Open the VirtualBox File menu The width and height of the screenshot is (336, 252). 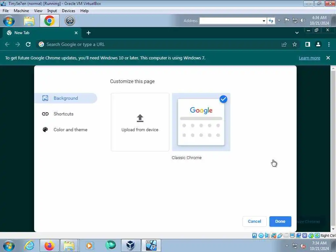[6, 11]
